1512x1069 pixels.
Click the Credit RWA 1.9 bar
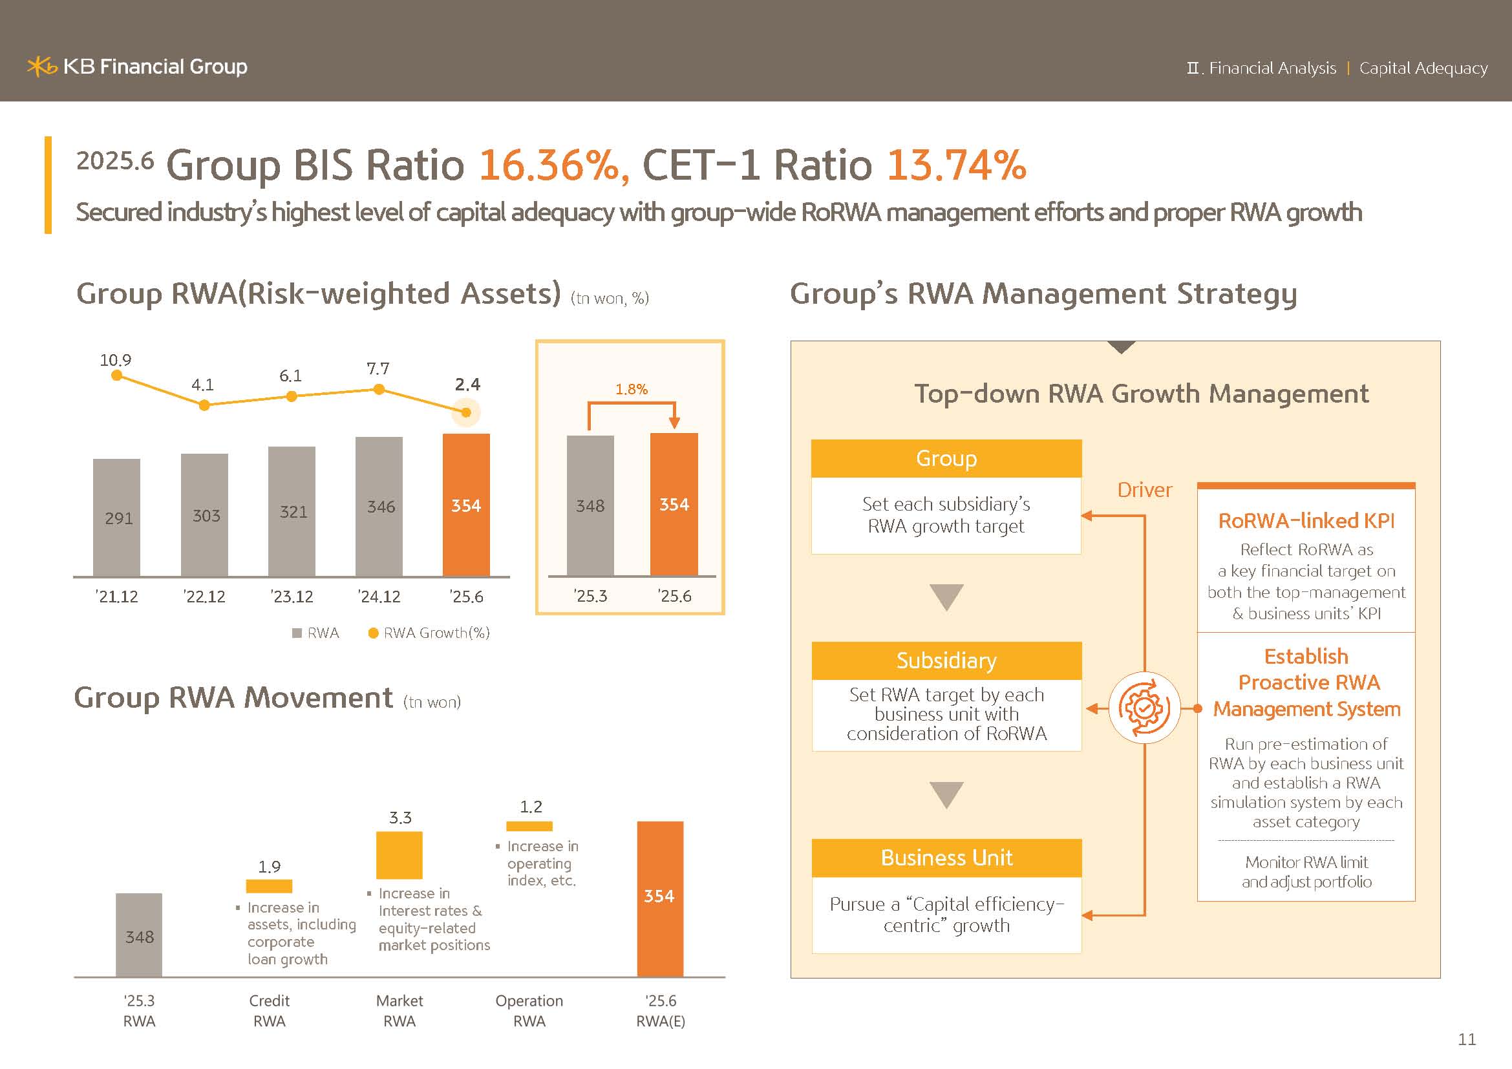269,886
